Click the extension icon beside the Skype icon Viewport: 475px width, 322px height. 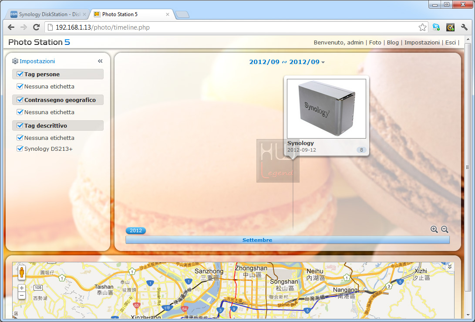point(450,27)
